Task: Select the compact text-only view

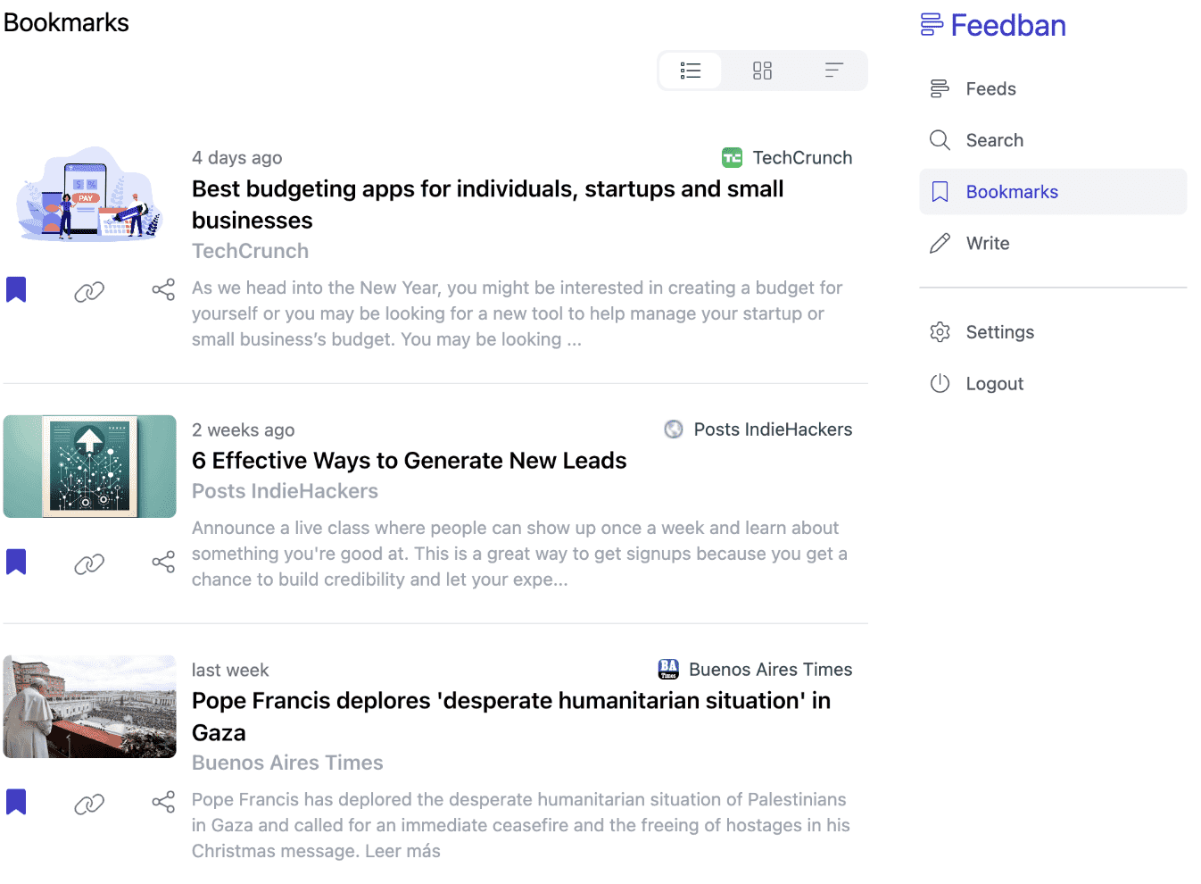Action: coord(833,71)
